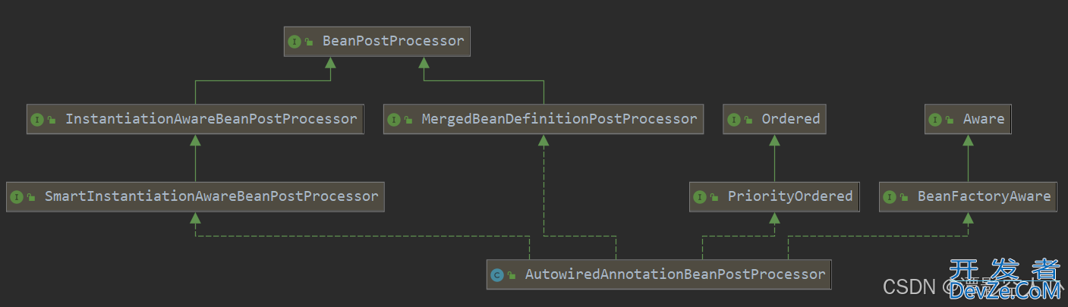Select the Ordered interface node

[x=790, y=119]
